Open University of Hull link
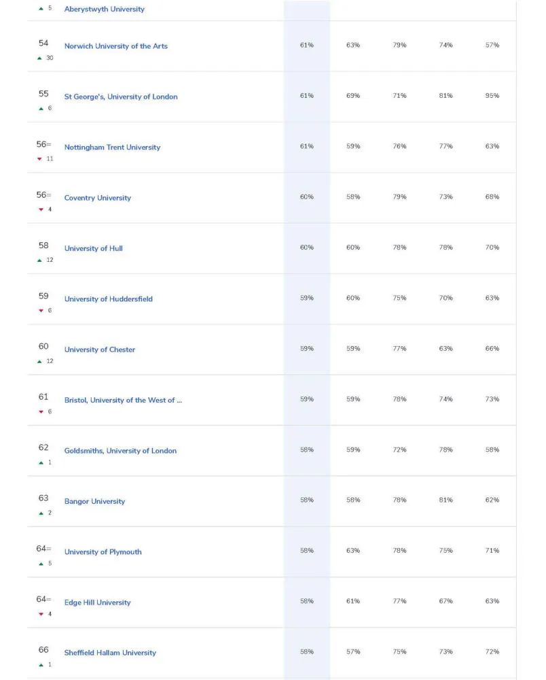 (x=94, y=248)
